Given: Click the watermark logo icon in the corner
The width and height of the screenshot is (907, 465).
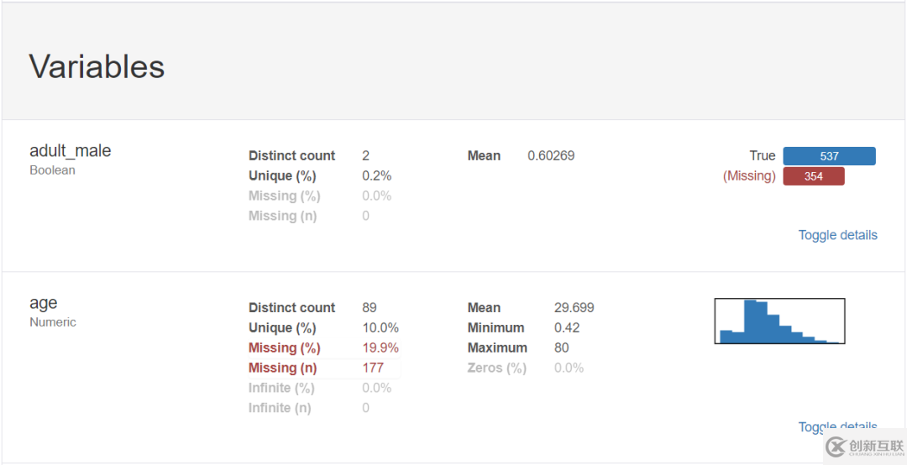Looking at the screenshot, I should (836, 447).
